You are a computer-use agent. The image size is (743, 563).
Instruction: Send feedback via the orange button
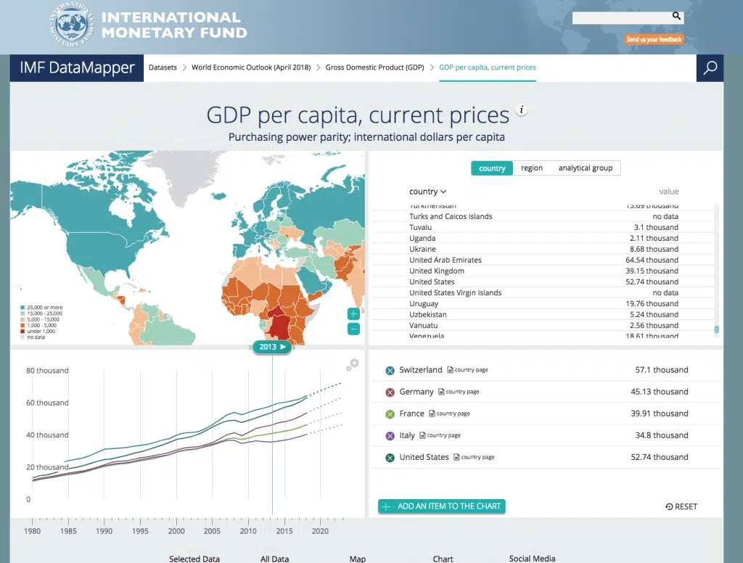click(654, 39)
